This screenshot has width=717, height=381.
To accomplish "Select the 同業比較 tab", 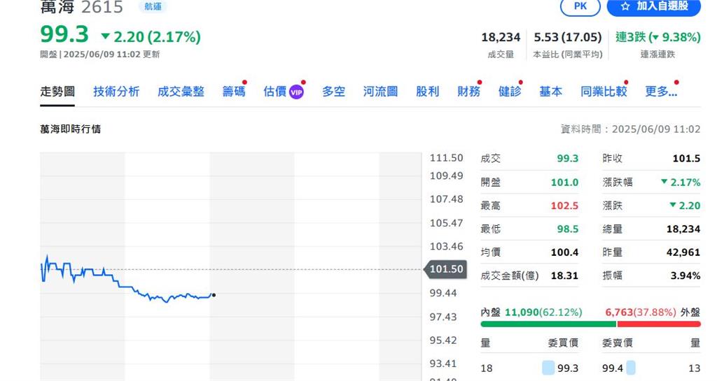I will pos(604,92).
